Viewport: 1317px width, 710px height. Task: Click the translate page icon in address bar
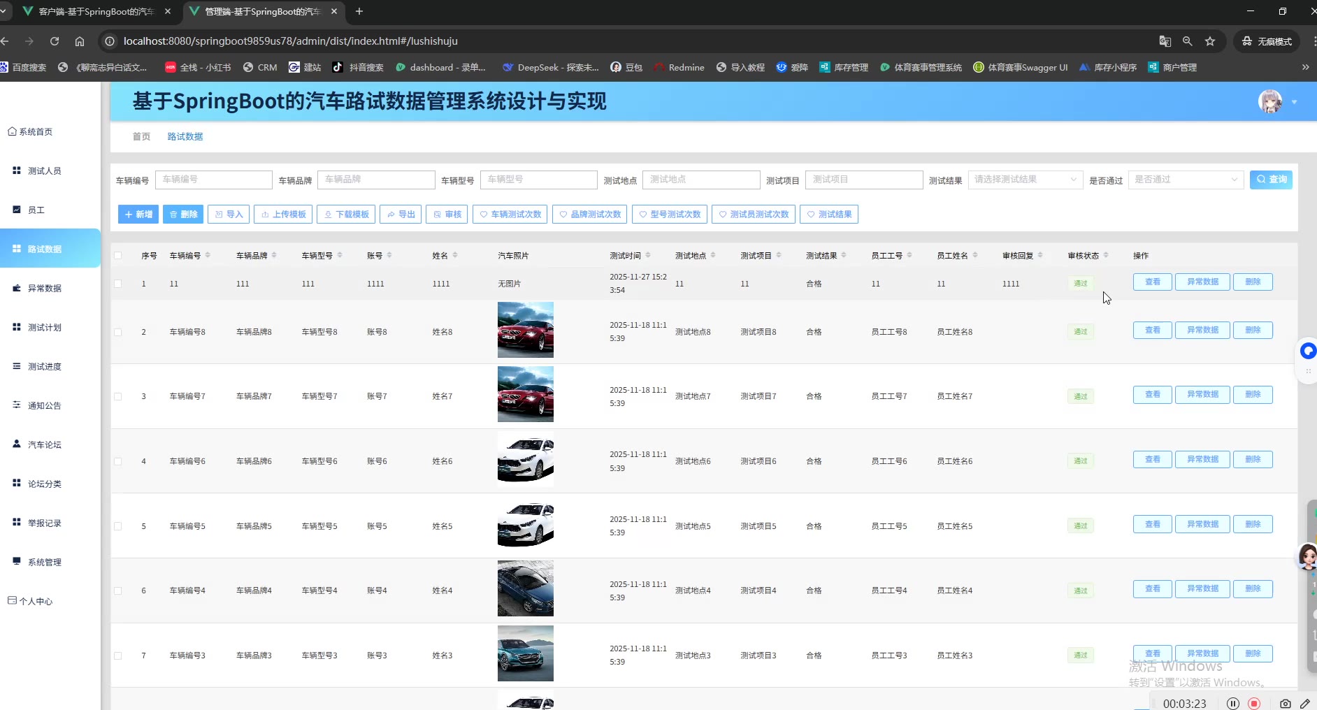tap(1165, 41)
